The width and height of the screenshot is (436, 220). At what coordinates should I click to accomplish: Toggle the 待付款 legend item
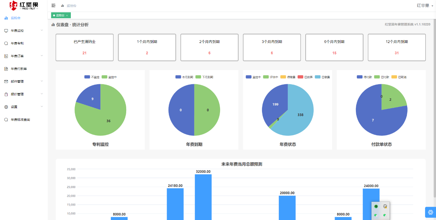pos(364,77)
